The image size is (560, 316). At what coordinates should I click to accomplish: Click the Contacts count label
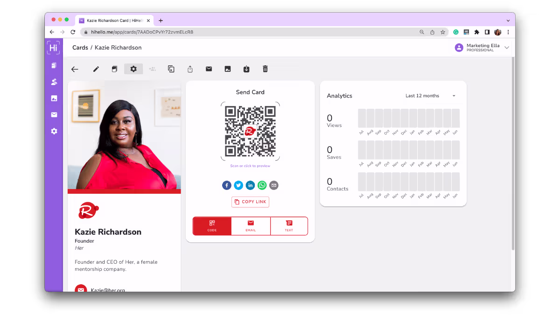point(337,189)
